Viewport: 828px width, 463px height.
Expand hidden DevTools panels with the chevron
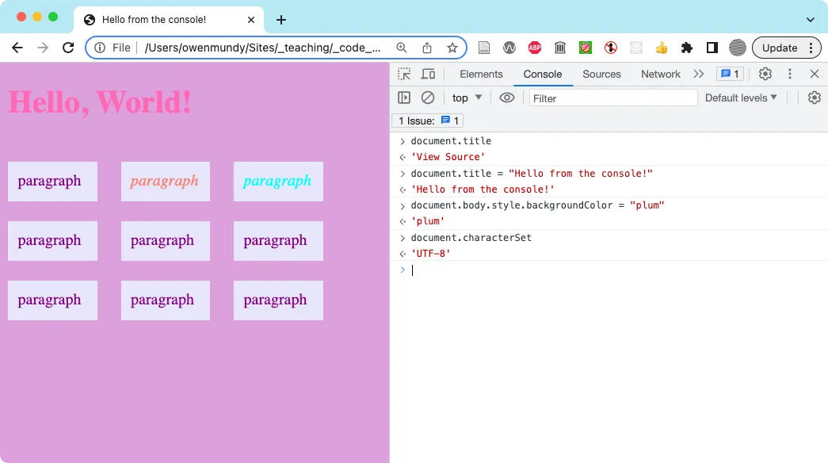pyautogui.click(x=699, y=73)
